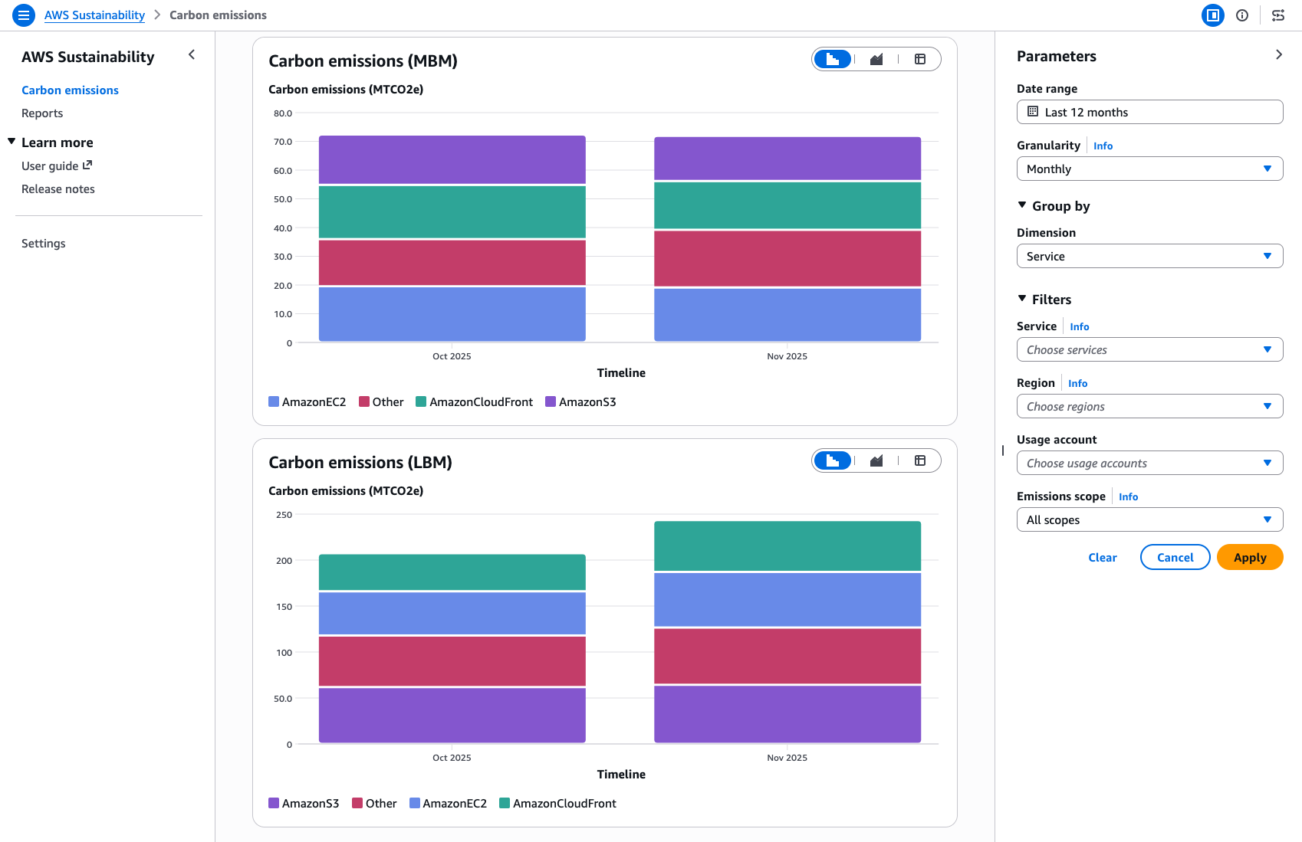Open the Dimension Service dropdown
Viewport: 1302px width, 842px height.
1149,256
